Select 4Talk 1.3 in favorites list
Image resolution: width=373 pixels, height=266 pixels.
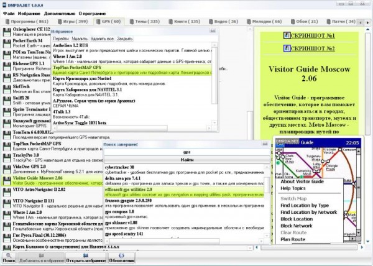pos(132,114)
